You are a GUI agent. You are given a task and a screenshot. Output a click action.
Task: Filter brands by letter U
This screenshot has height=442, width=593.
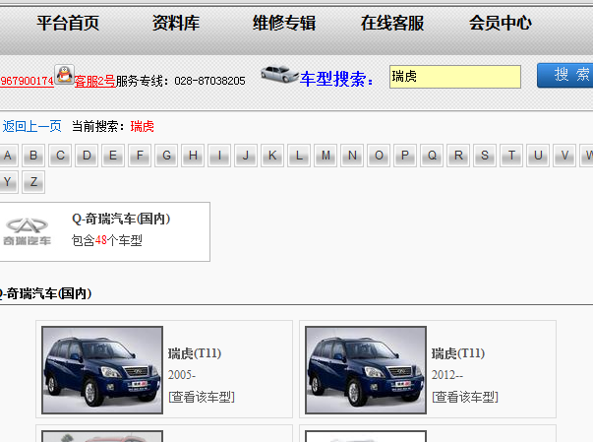pyautogui.click(x=538, y=156)
